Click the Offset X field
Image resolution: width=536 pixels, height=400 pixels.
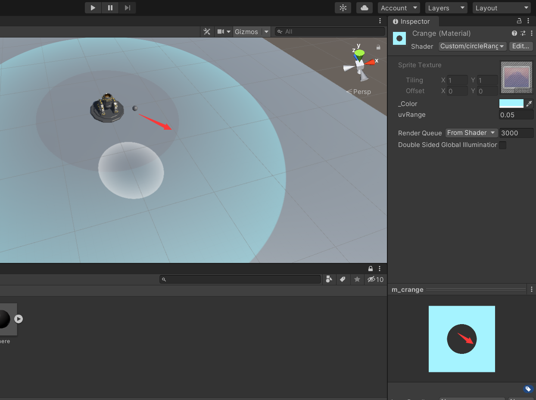(458, 91)
